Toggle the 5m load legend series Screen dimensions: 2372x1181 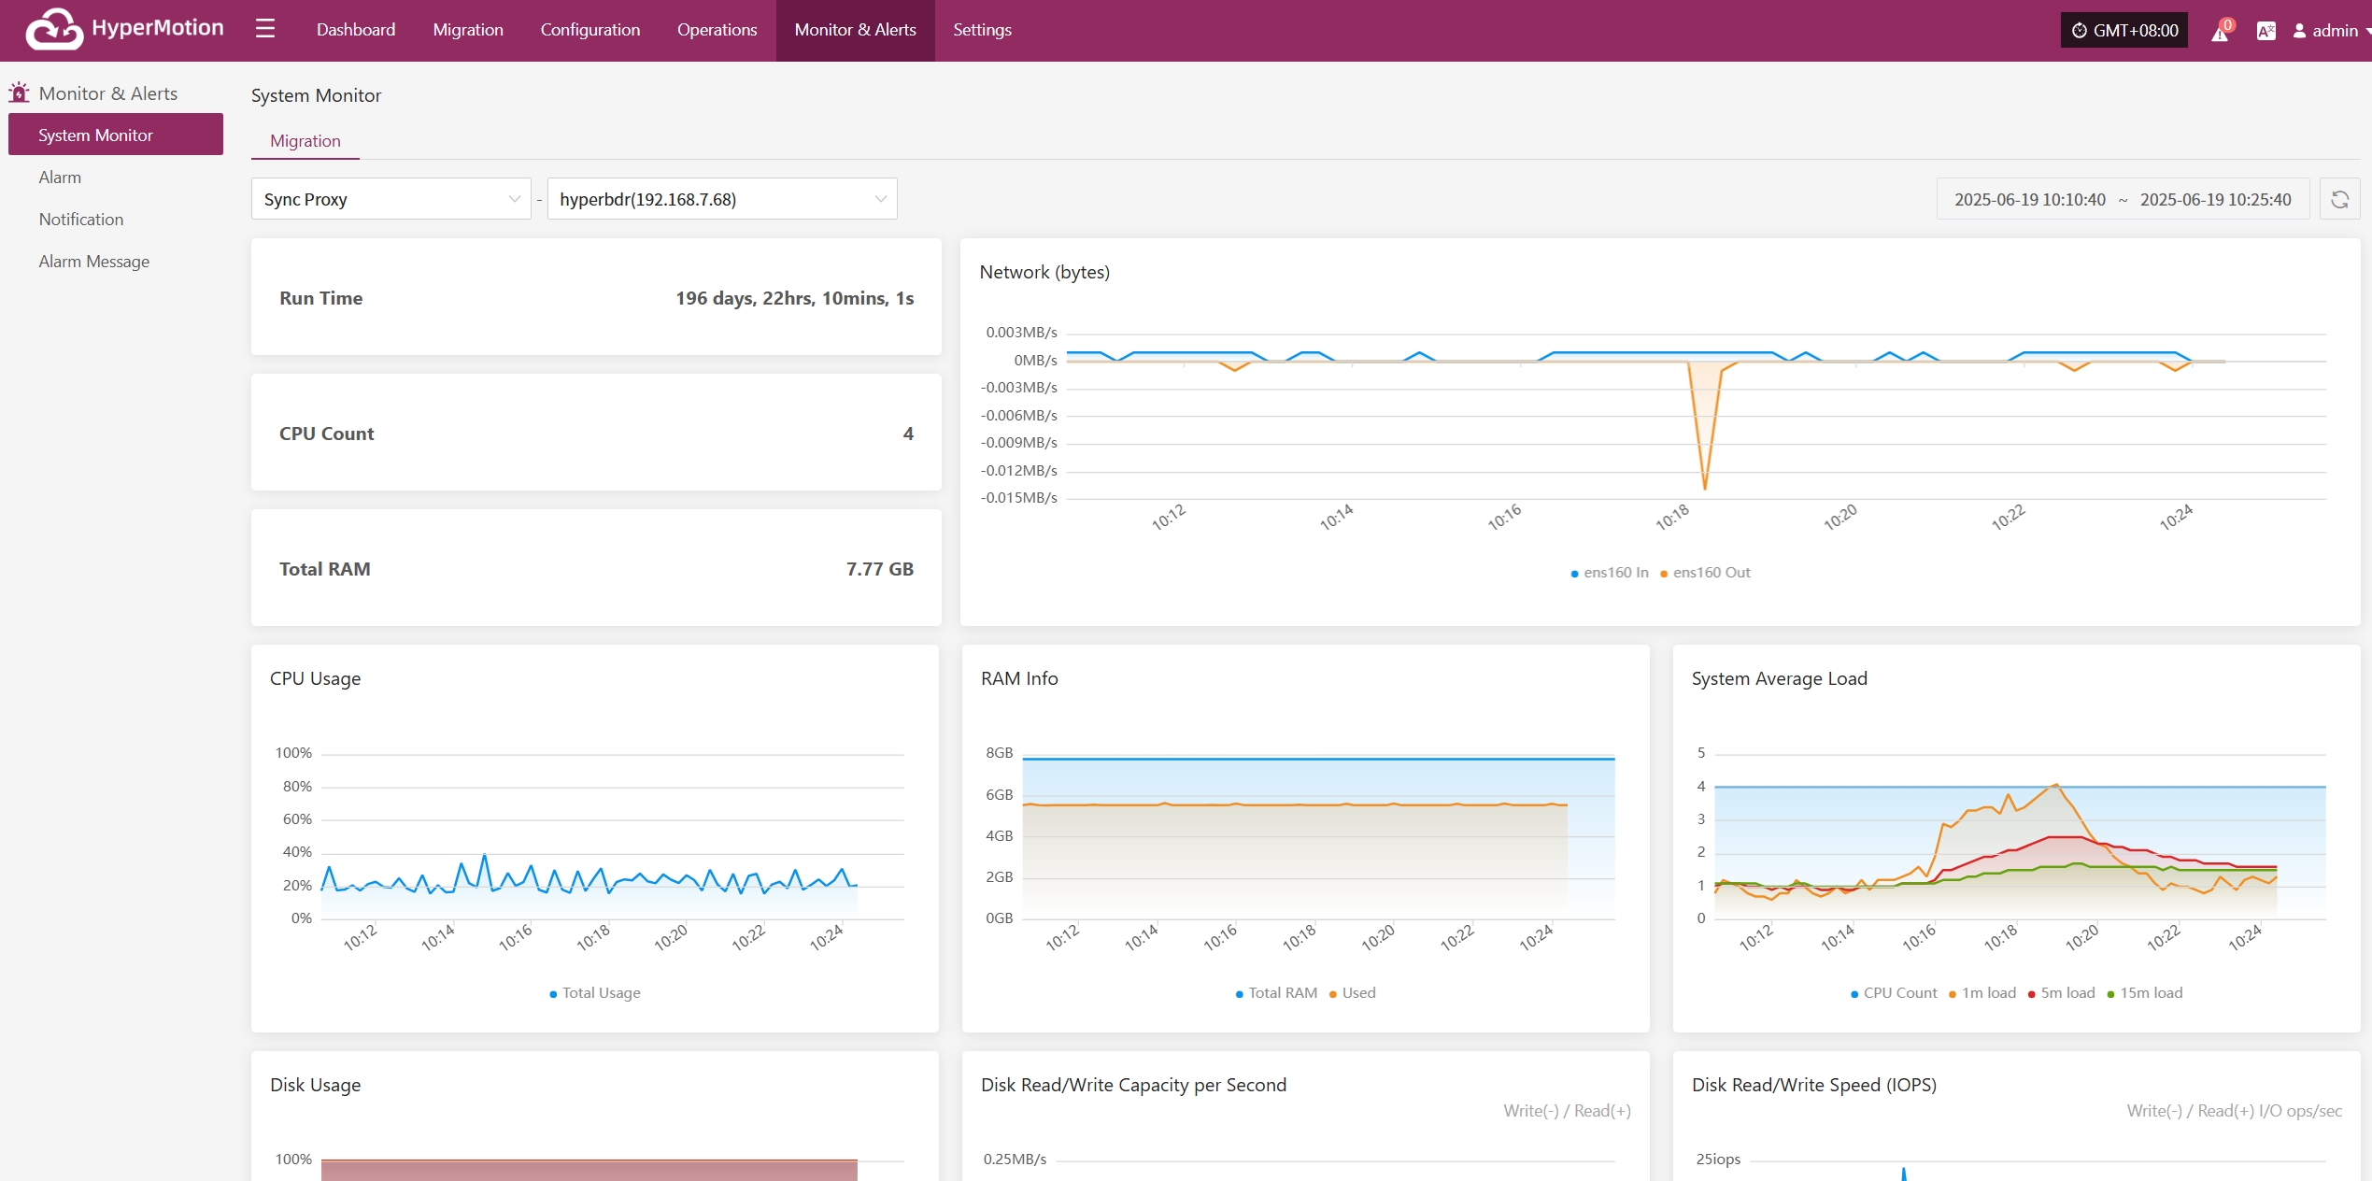tap(2061, 993)
